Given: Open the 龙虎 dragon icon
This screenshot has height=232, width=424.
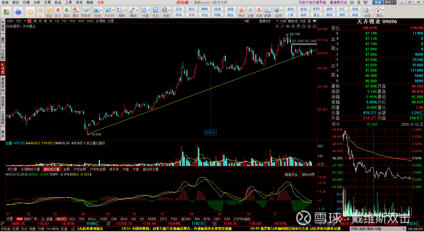Looking at the screenshot, I should click(x=259, y=10).
